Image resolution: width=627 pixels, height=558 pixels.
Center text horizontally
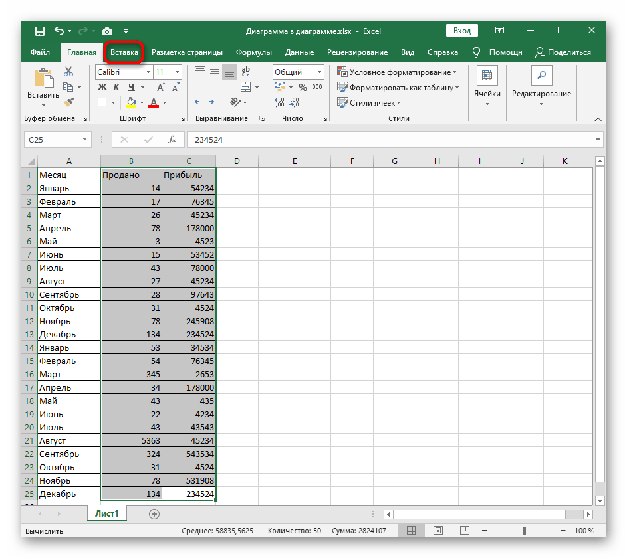[215, 87]
